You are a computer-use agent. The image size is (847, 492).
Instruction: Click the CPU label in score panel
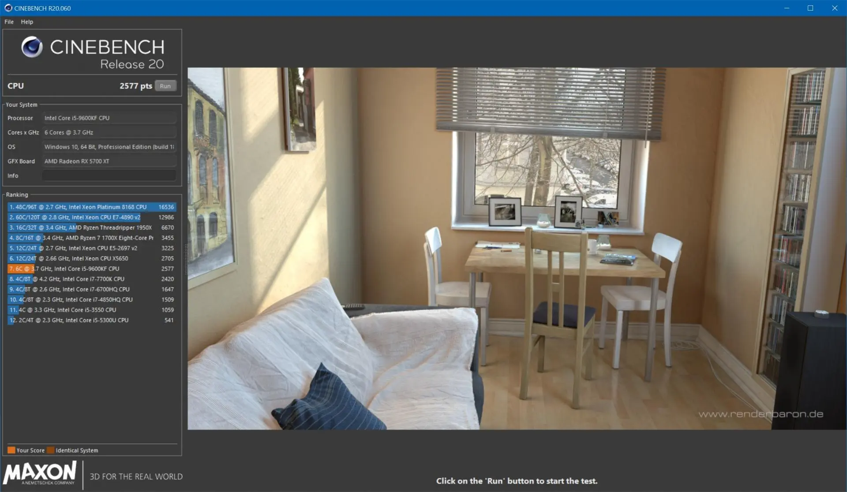(15, 86)
